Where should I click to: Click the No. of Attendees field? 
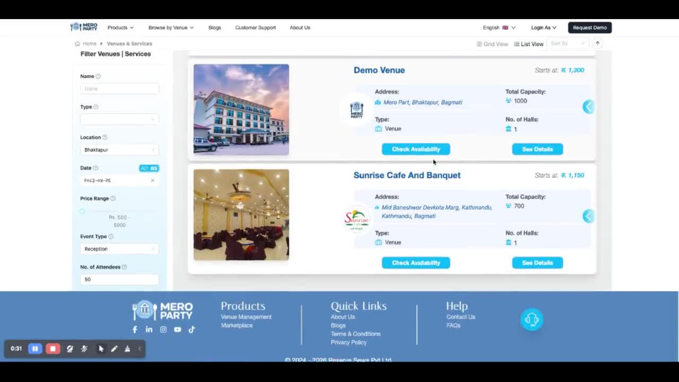pos(120,280)
